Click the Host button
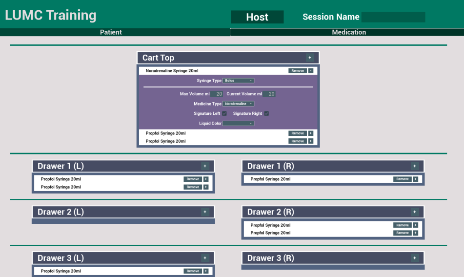The width and height of the screenshot is (464, 277). (x=257, y=17)
